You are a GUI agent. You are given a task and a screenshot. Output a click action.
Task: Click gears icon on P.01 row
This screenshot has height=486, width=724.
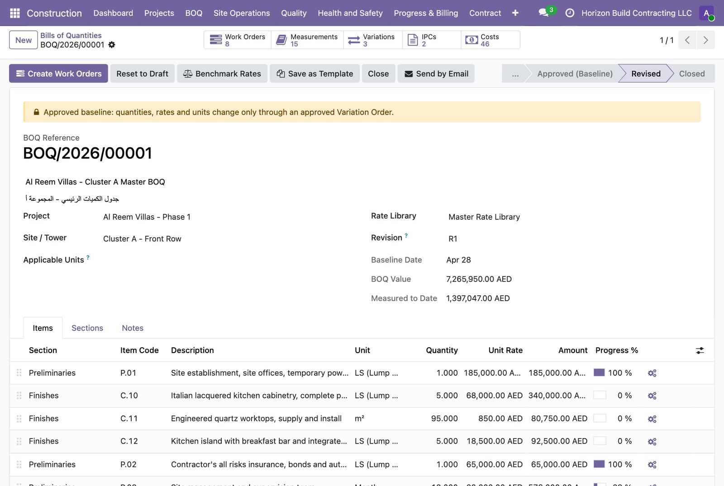click(x=652, y=373)
